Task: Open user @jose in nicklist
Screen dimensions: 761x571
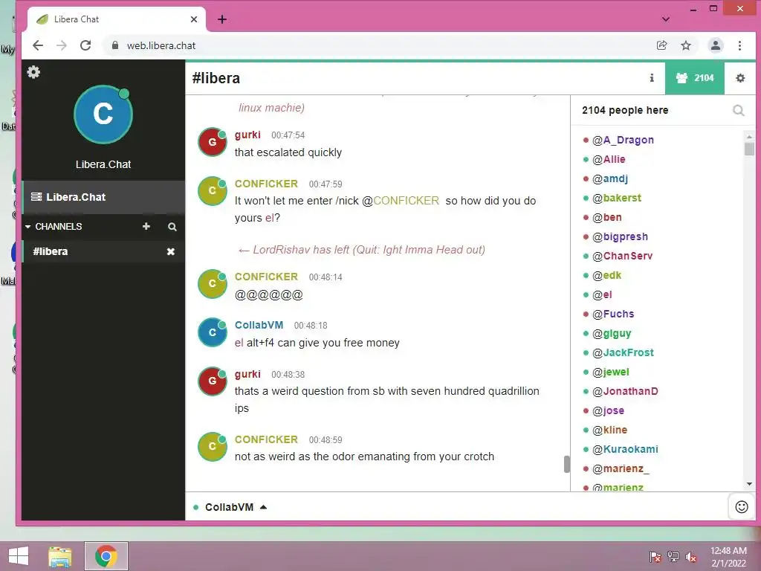Action: click(608, 410)
